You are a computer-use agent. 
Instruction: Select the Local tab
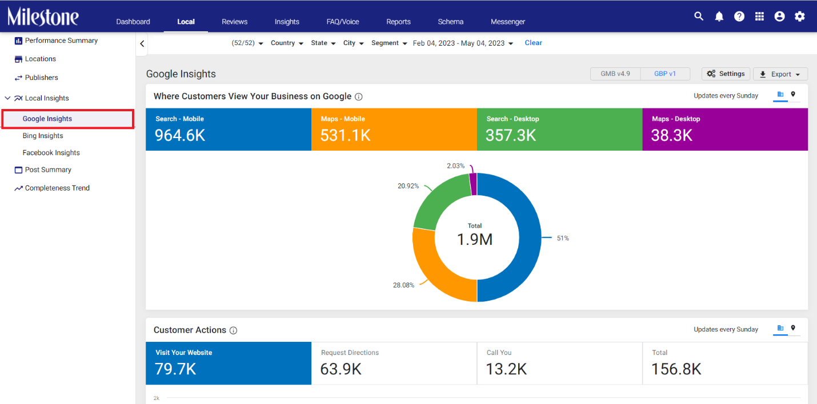[x=186, y=22]
